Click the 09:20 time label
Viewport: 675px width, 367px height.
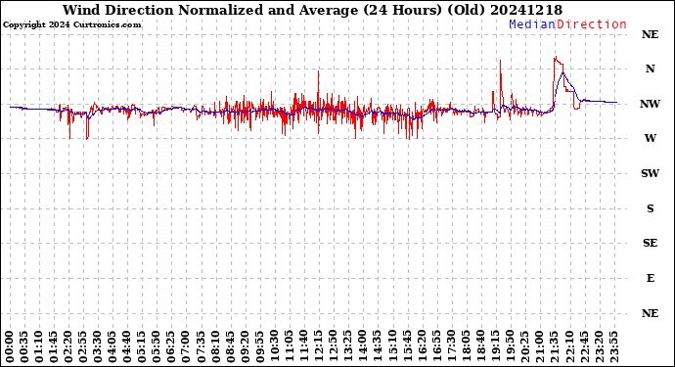tap(246, 347)
